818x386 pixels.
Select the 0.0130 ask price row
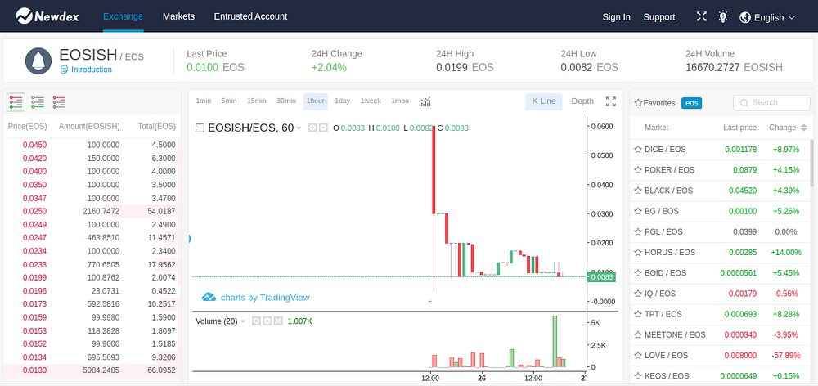click(x=92, y=370)
